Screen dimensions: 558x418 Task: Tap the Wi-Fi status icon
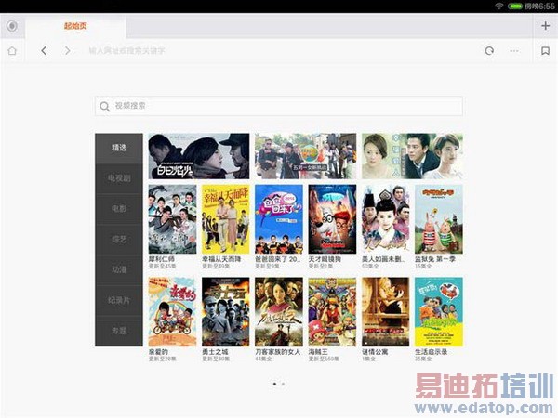(499, 7)
